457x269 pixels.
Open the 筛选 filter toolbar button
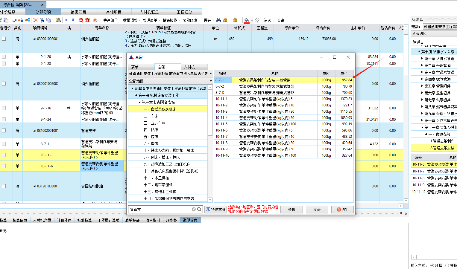click(x=268, y=20)
